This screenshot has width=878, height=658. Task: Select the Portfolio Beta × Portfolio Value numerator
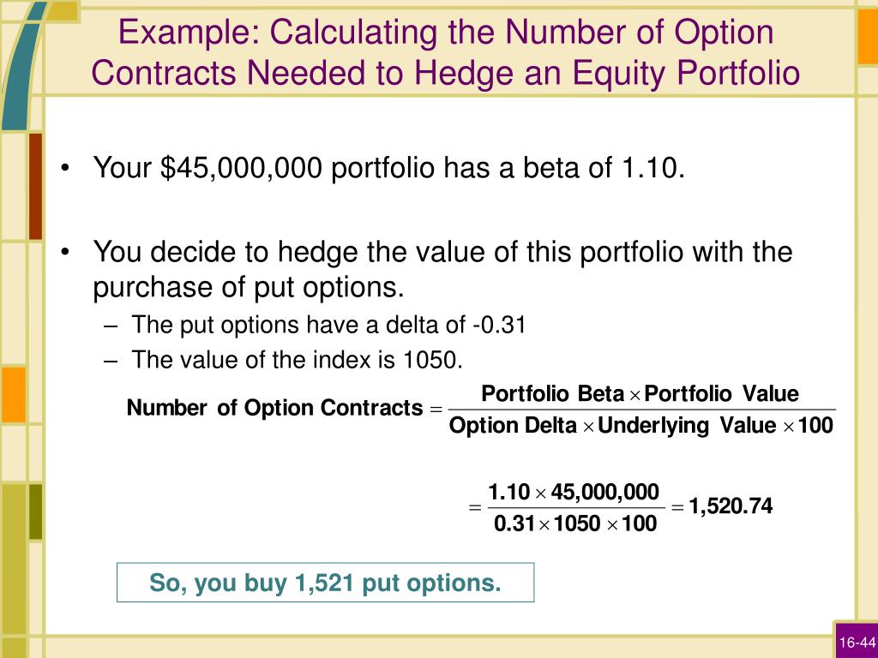click(640, 394)
